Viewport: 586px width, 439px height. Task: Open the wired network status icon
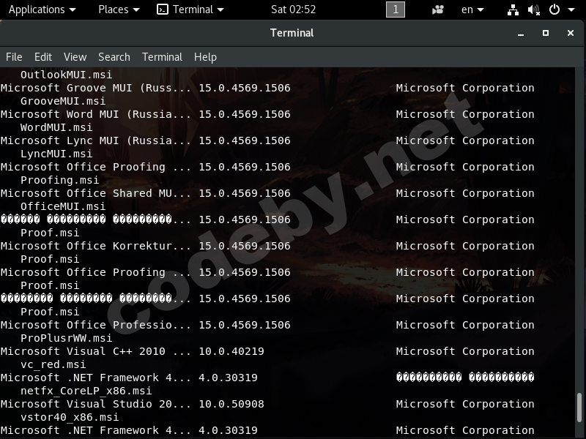click(x=512, y=10)
